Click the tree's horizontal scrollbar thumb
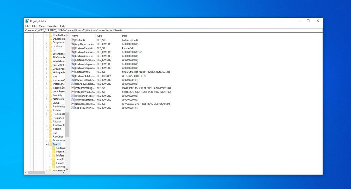Image resolution: width=351 pixels, height=189 pixels. pyautogui.click(x=36, y=173)
